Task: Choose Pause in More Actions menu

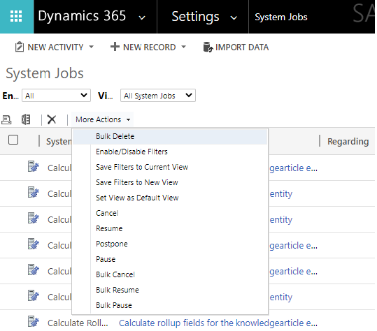Action: click(x=170, y=259)
